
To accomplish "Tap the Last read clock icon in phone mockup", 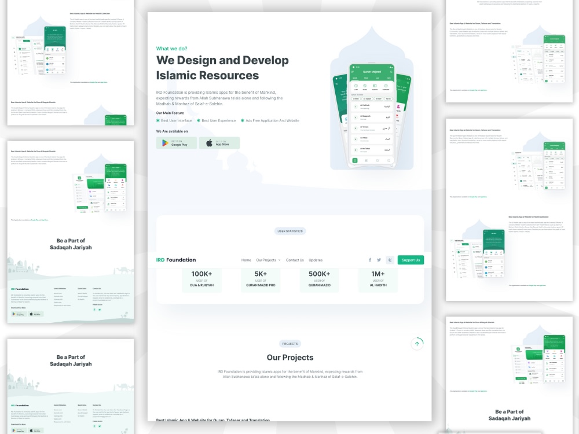I will click(x=356, y=86).
